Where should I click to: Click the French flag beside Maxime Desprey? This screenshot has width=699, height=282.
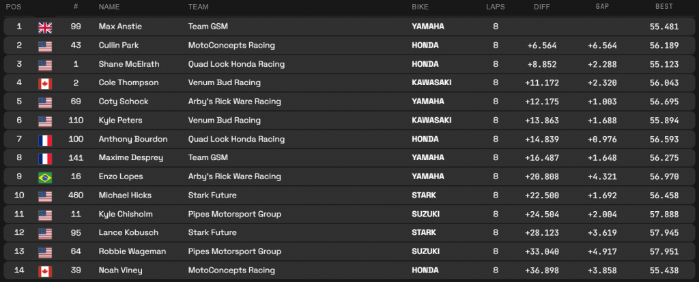(45, 158)
